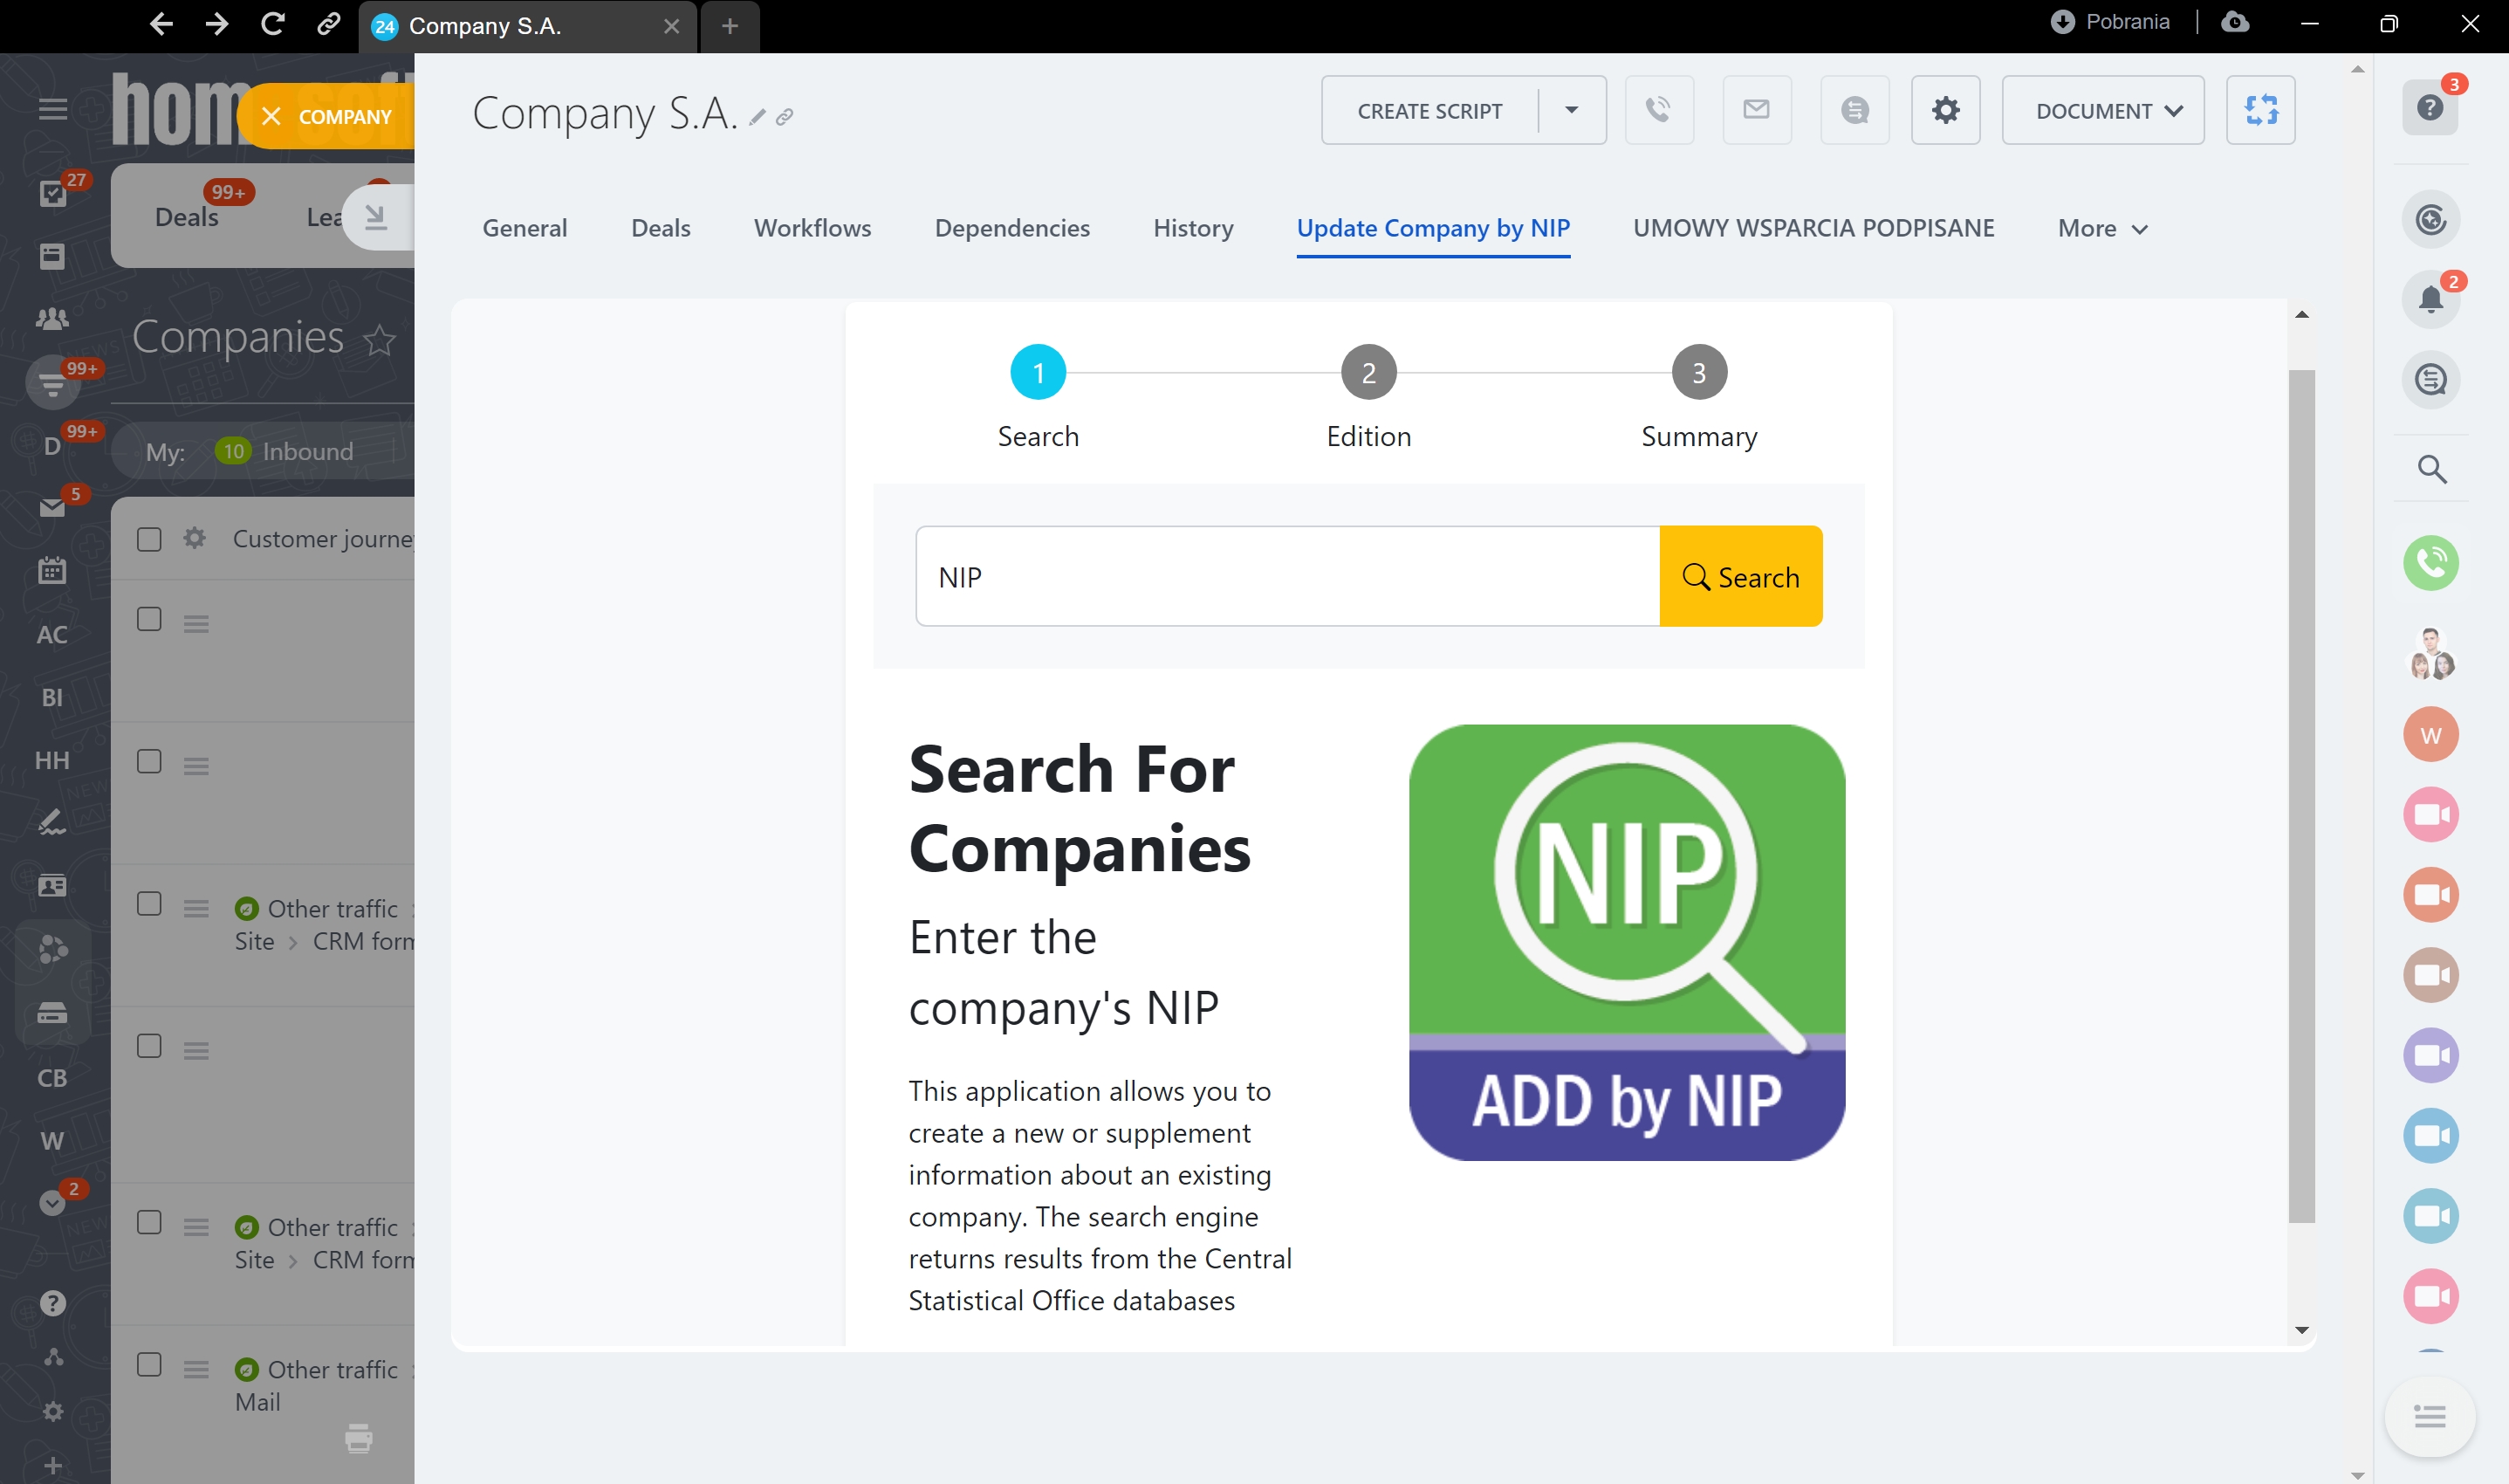This screenshot has height=1484, width=2509.
Task: Tick the Customer journey header checkbox
Action: tap(149, 539)
